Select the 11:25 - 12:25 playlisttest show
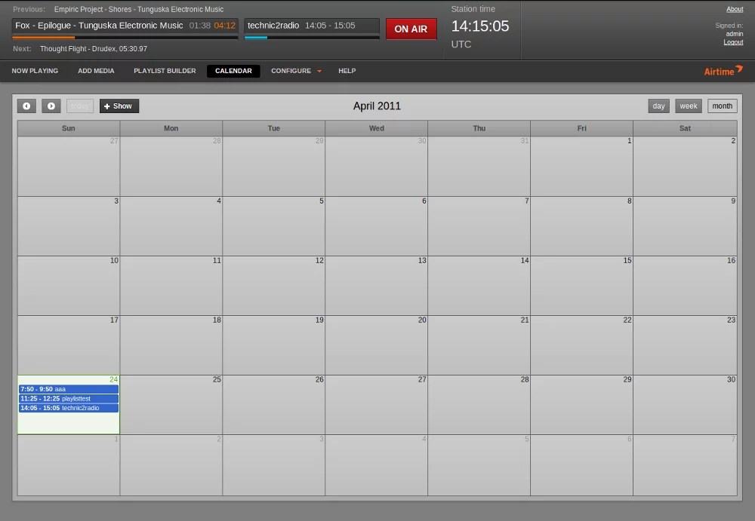This screenshot has width=755, height=521. point(68,399)
